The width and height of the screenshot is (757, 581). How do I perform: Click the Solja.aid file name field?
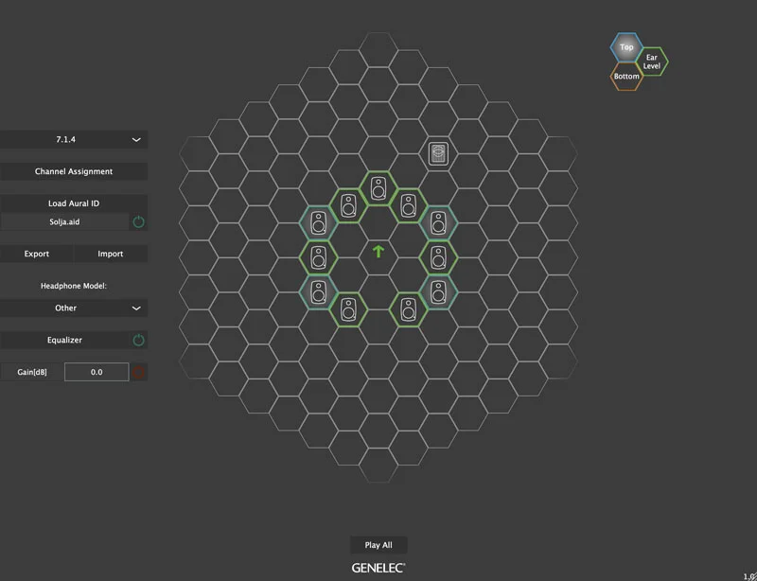[64, 222]
